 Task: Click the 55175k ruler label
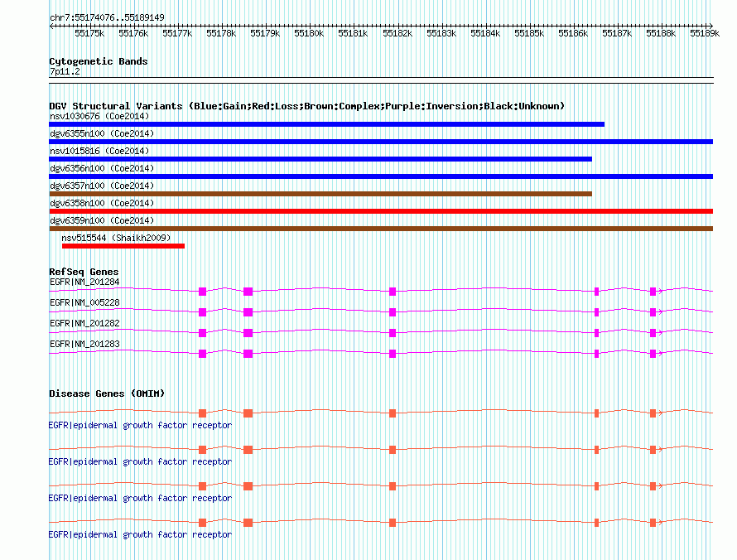[89, 33]
